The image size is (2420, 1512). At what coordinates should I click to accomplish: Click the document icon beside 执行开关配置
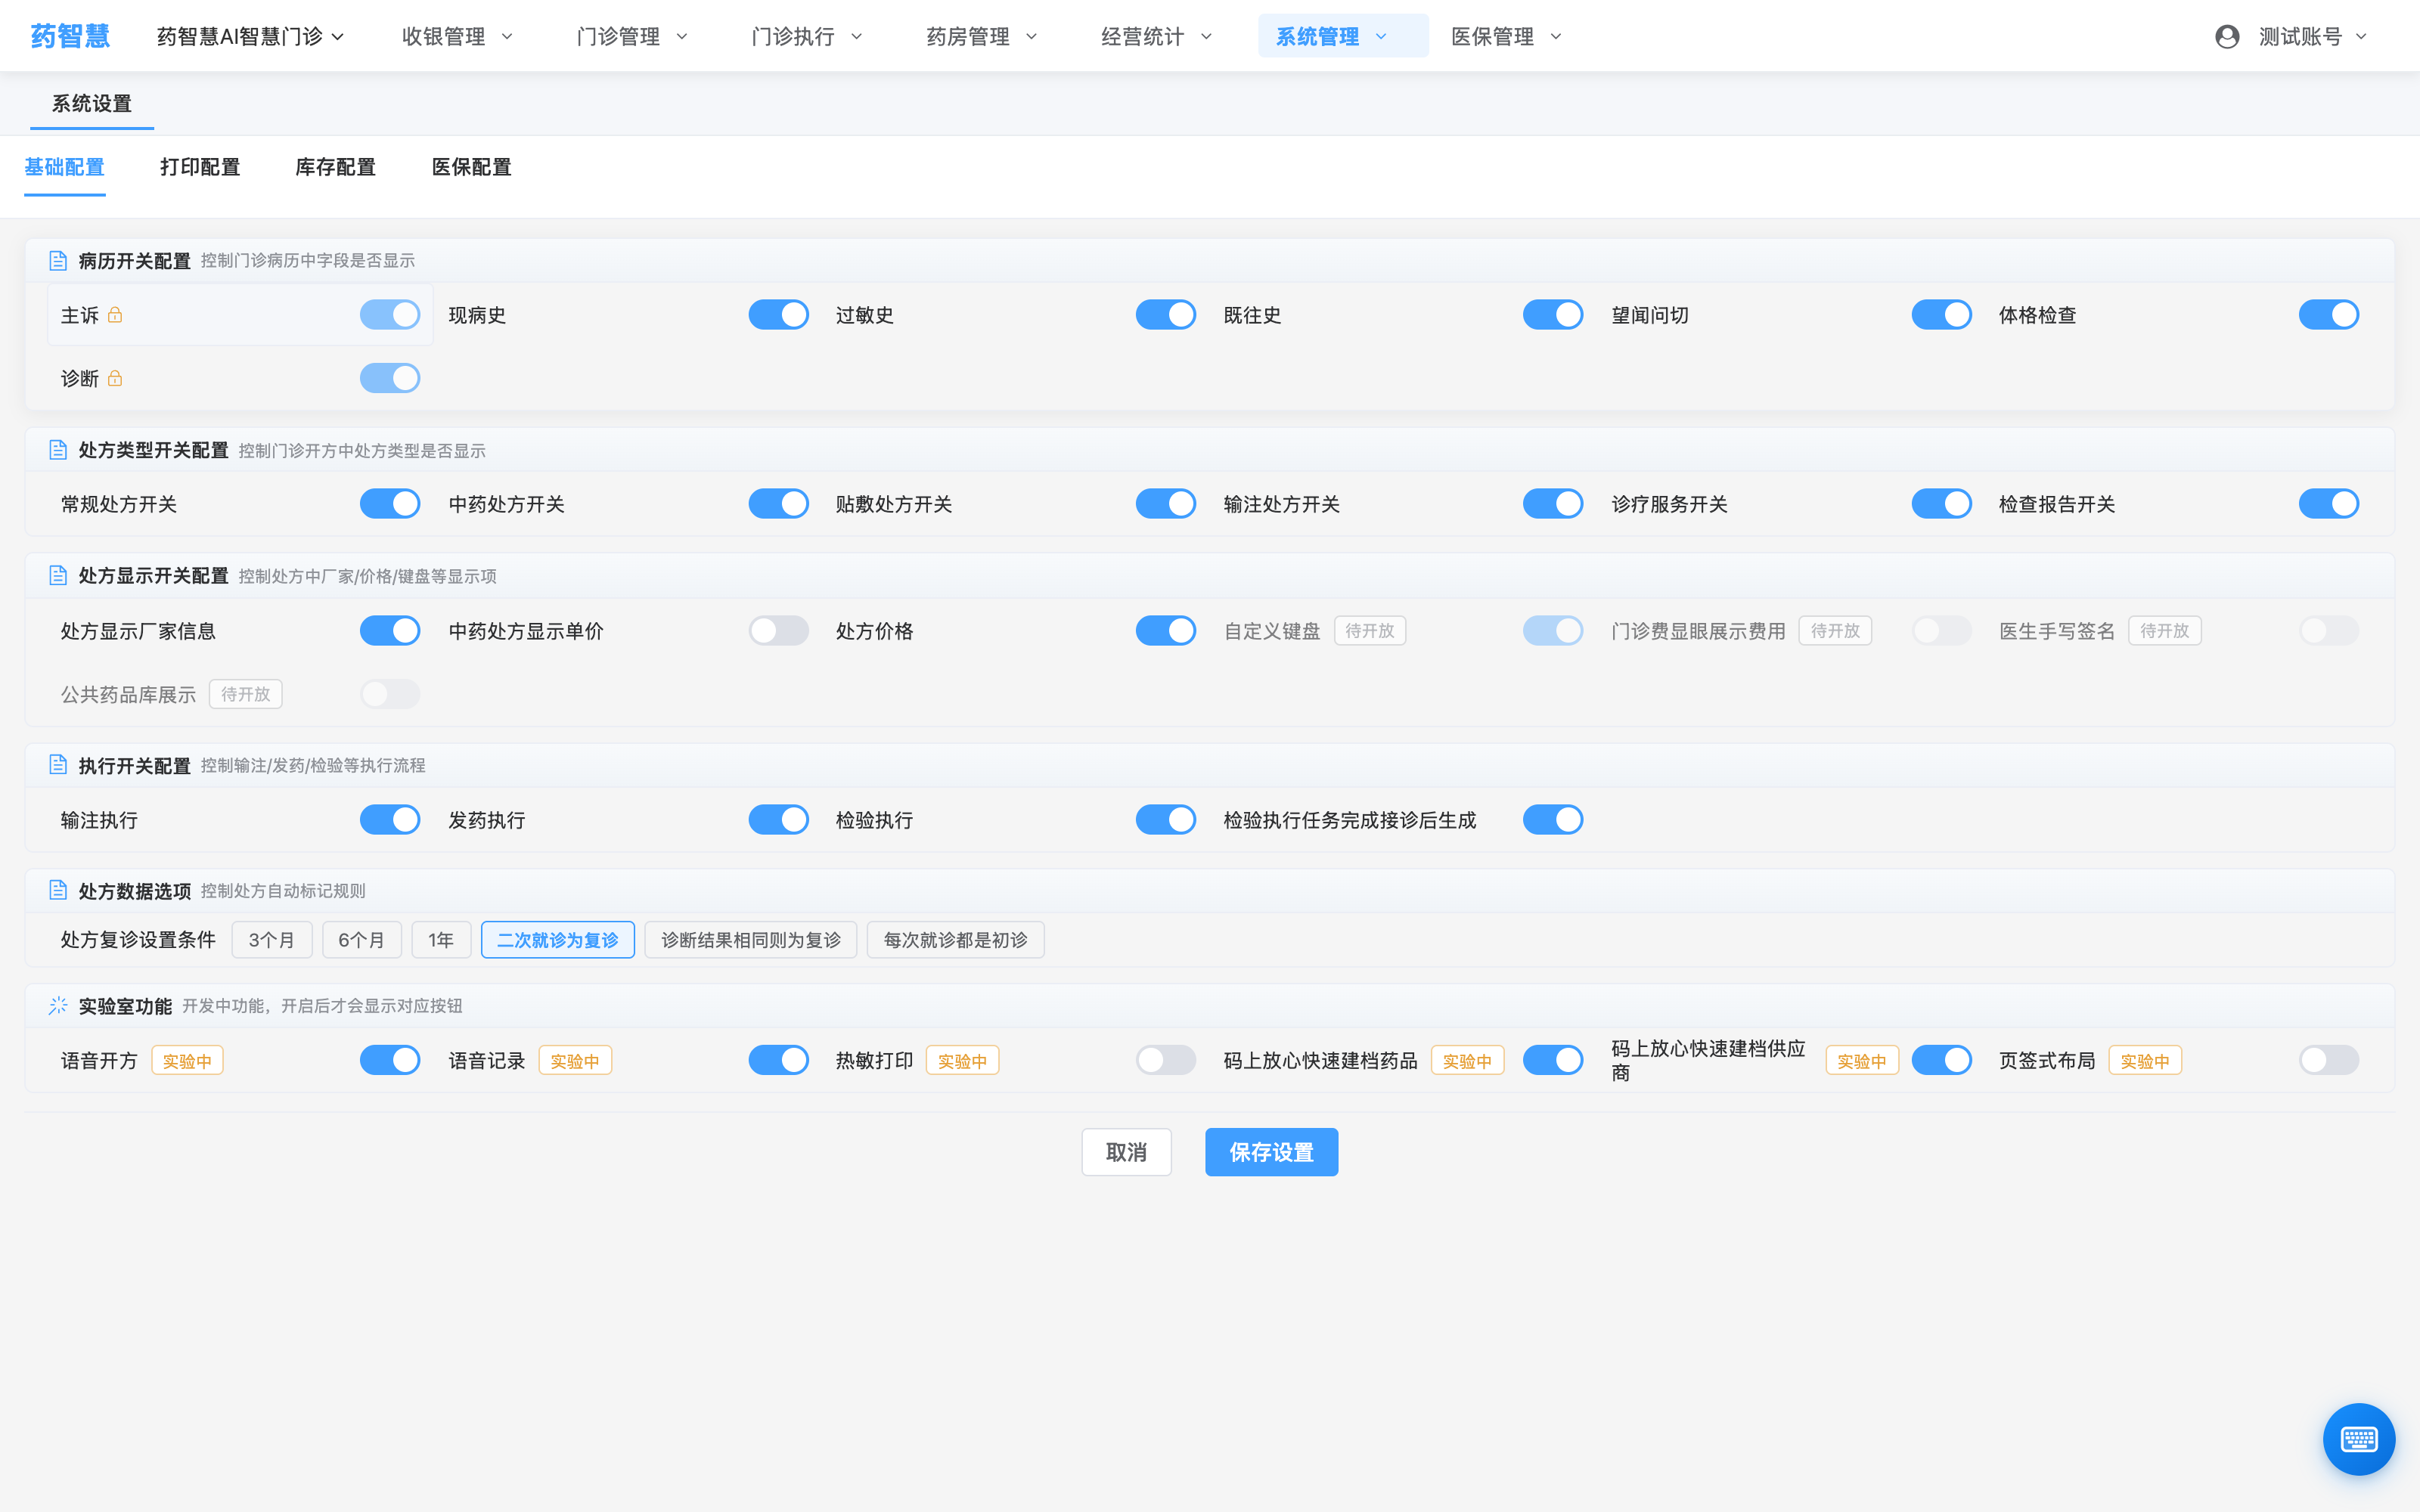[x=58, y=765]
